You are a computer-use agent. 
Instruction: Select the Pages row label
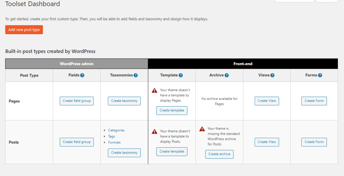14,101
